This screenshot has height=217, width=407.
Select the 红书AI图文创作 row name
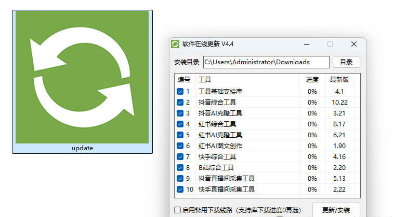220,146
